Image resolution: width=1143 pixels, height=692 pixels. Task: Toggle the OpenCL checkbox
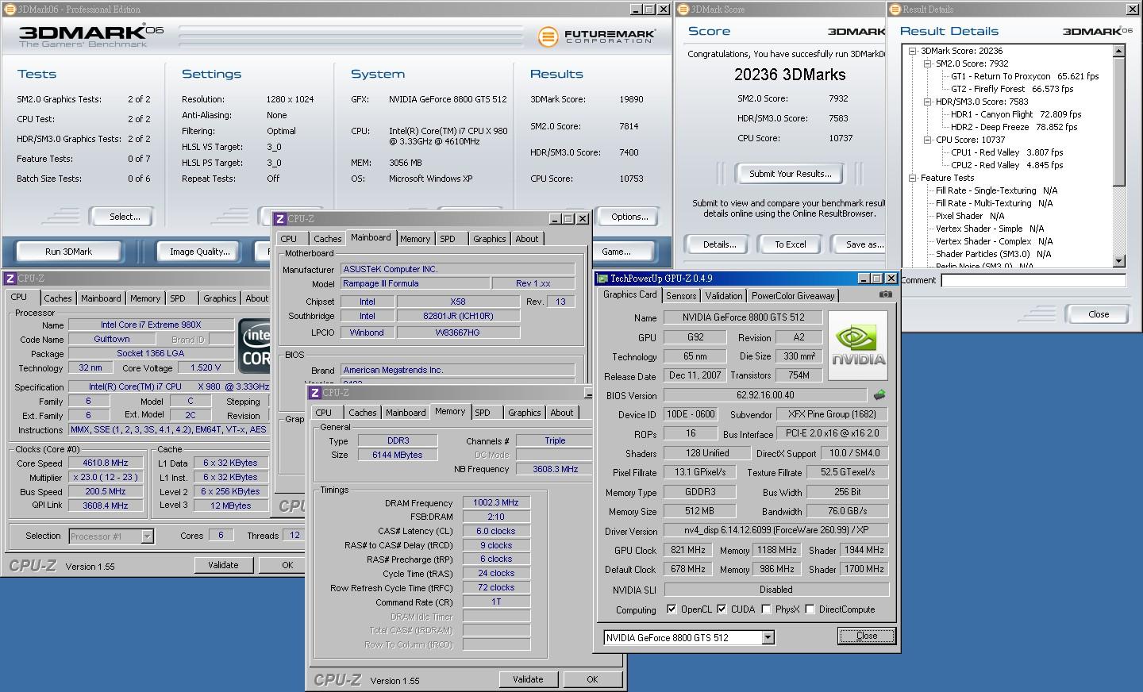tap(672, 609)
